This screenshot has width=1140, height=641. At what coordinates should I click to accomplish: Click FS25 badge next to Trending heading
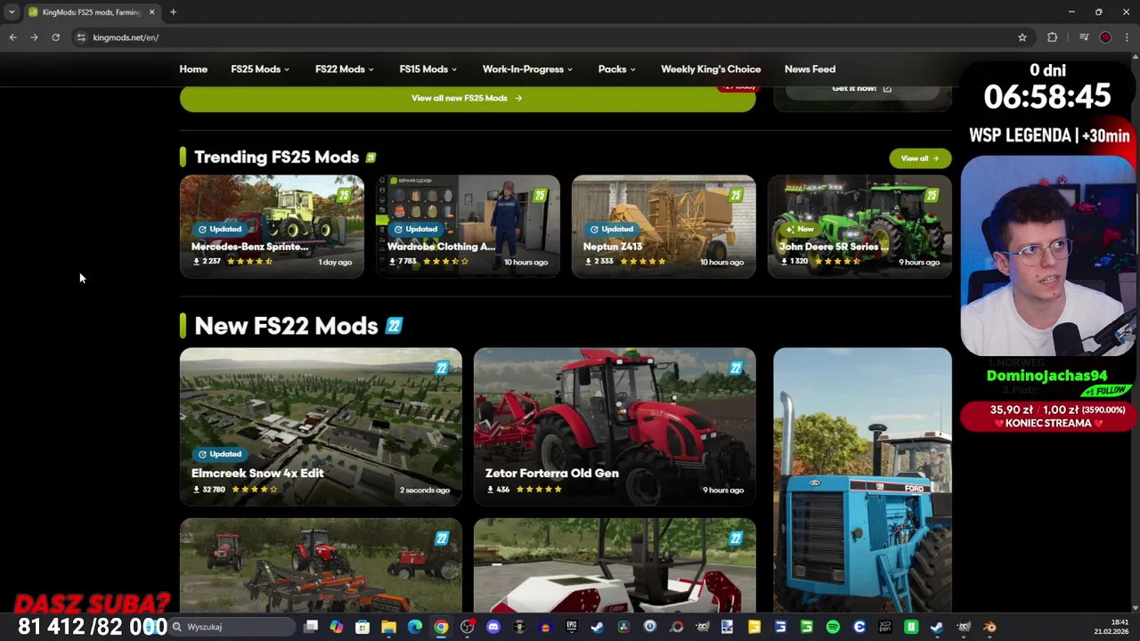click(x=370, y=158)
